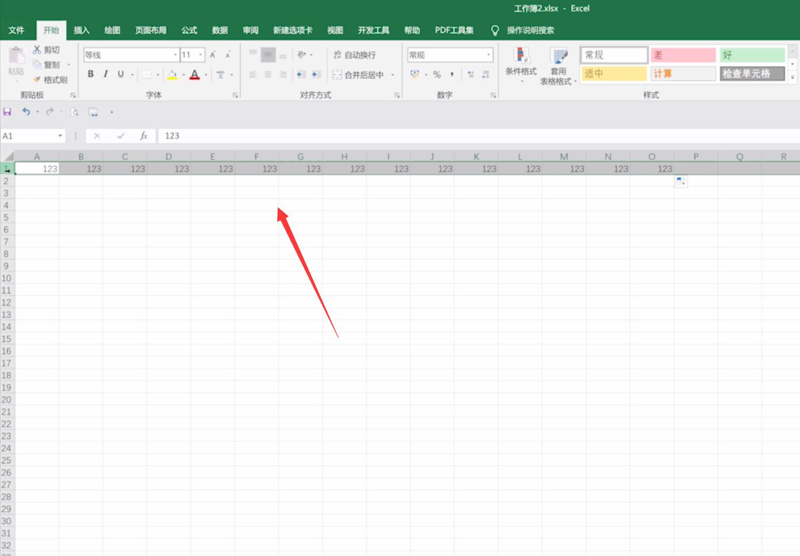Viewport: 800px width, 556px height.
Task: Toggle 自动换行 wrap text
Action: point(354,55)
